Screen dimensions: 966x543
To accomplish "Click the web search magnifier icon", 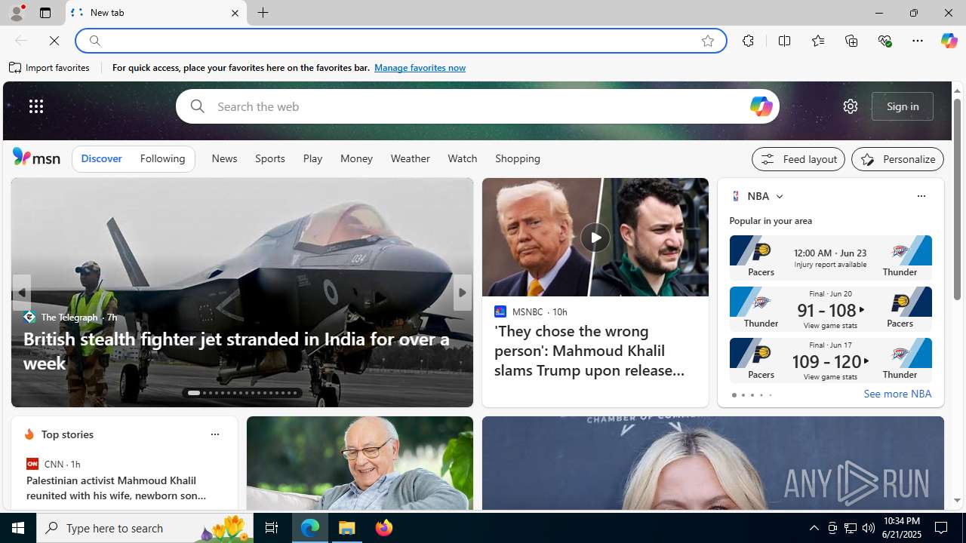I will point(197,106).
